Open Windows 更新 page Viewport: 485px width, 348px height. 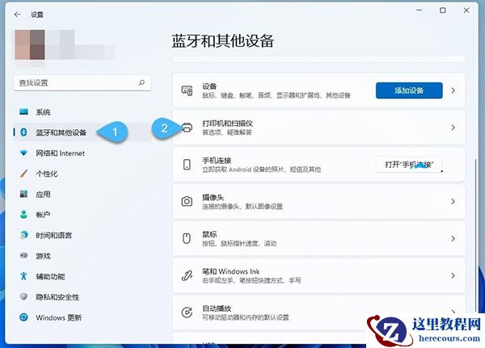59,317
